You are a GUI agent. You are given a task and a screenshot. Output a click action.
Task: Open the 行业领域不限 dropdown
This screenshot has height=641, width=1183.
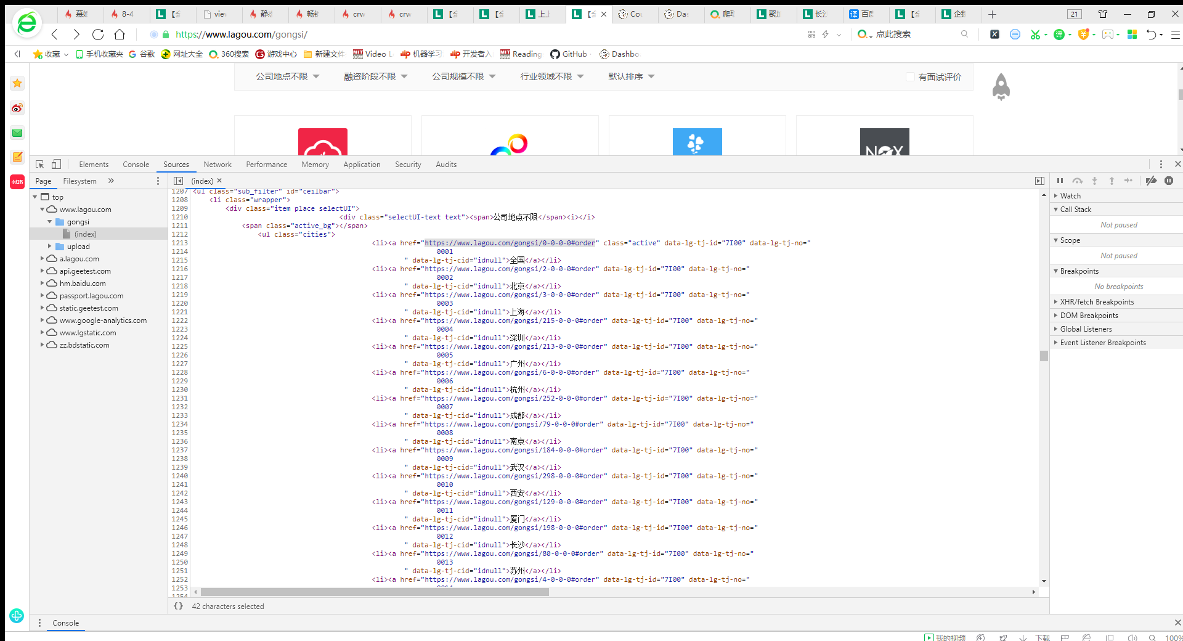click(552, 76)
